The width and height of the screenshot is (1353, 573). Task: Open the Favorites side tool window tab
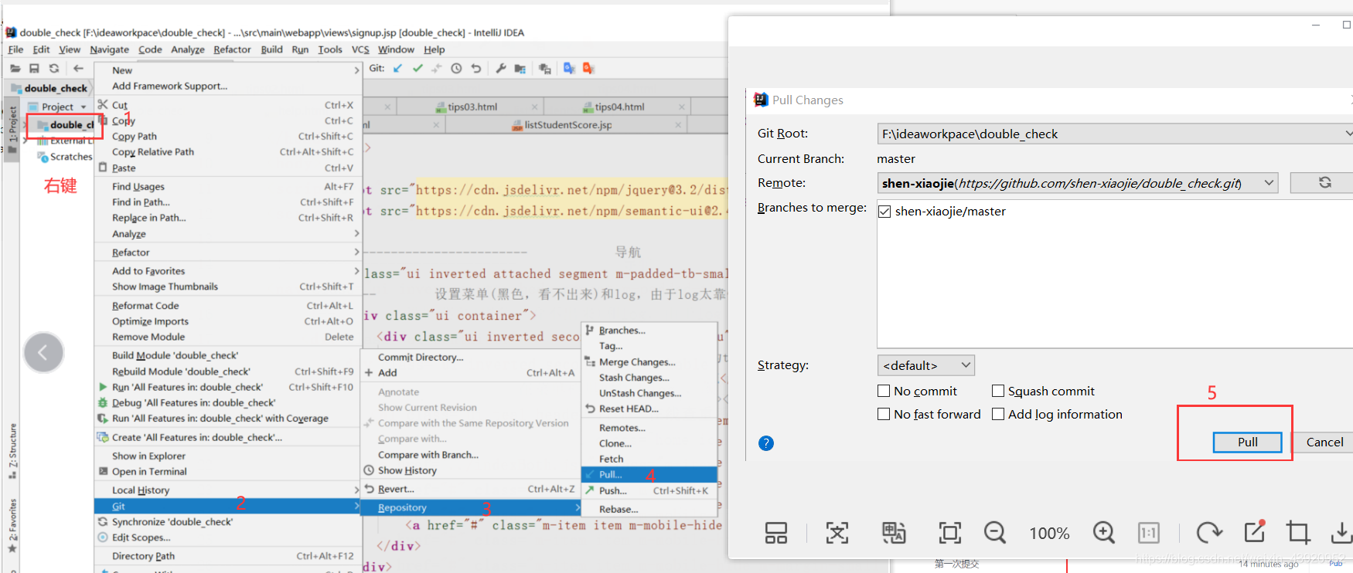(12, 526)
